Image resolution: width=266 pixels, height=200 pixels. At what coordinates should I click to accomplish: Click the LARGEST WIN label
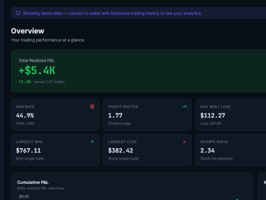29,142
